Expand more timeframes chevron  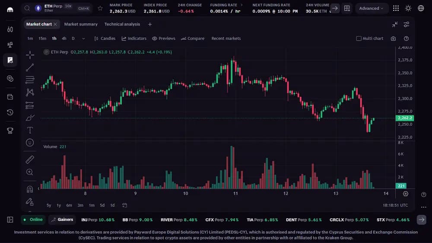pyautogui.click(x=83, y=38)
